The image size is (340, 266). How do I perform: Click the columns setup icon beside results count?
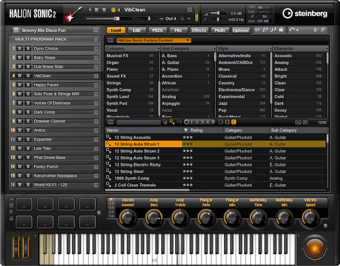point(304,122)
